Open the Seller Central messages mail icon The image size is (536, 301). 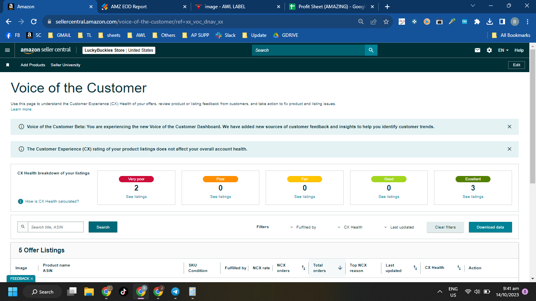point(478,50)
